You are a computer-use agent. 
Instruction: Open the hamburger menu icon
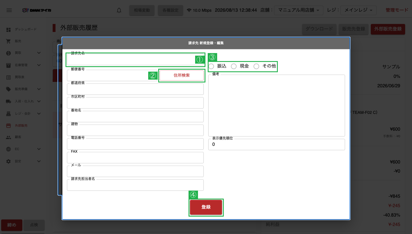pyautogui.click(x=9, y=10)
